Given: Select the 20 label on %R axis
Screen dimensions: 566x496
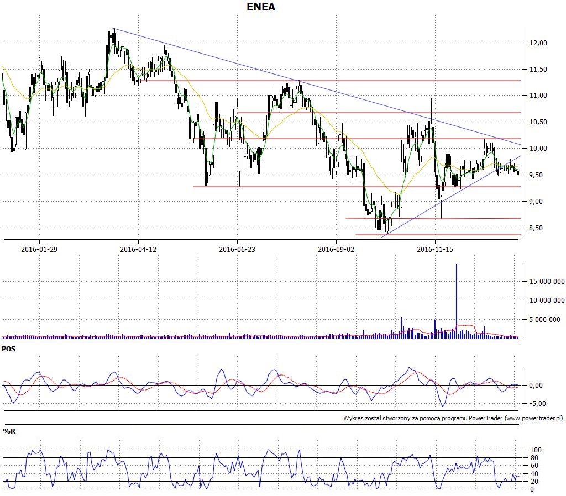Looking at the screenshot, I should (534, 482).
